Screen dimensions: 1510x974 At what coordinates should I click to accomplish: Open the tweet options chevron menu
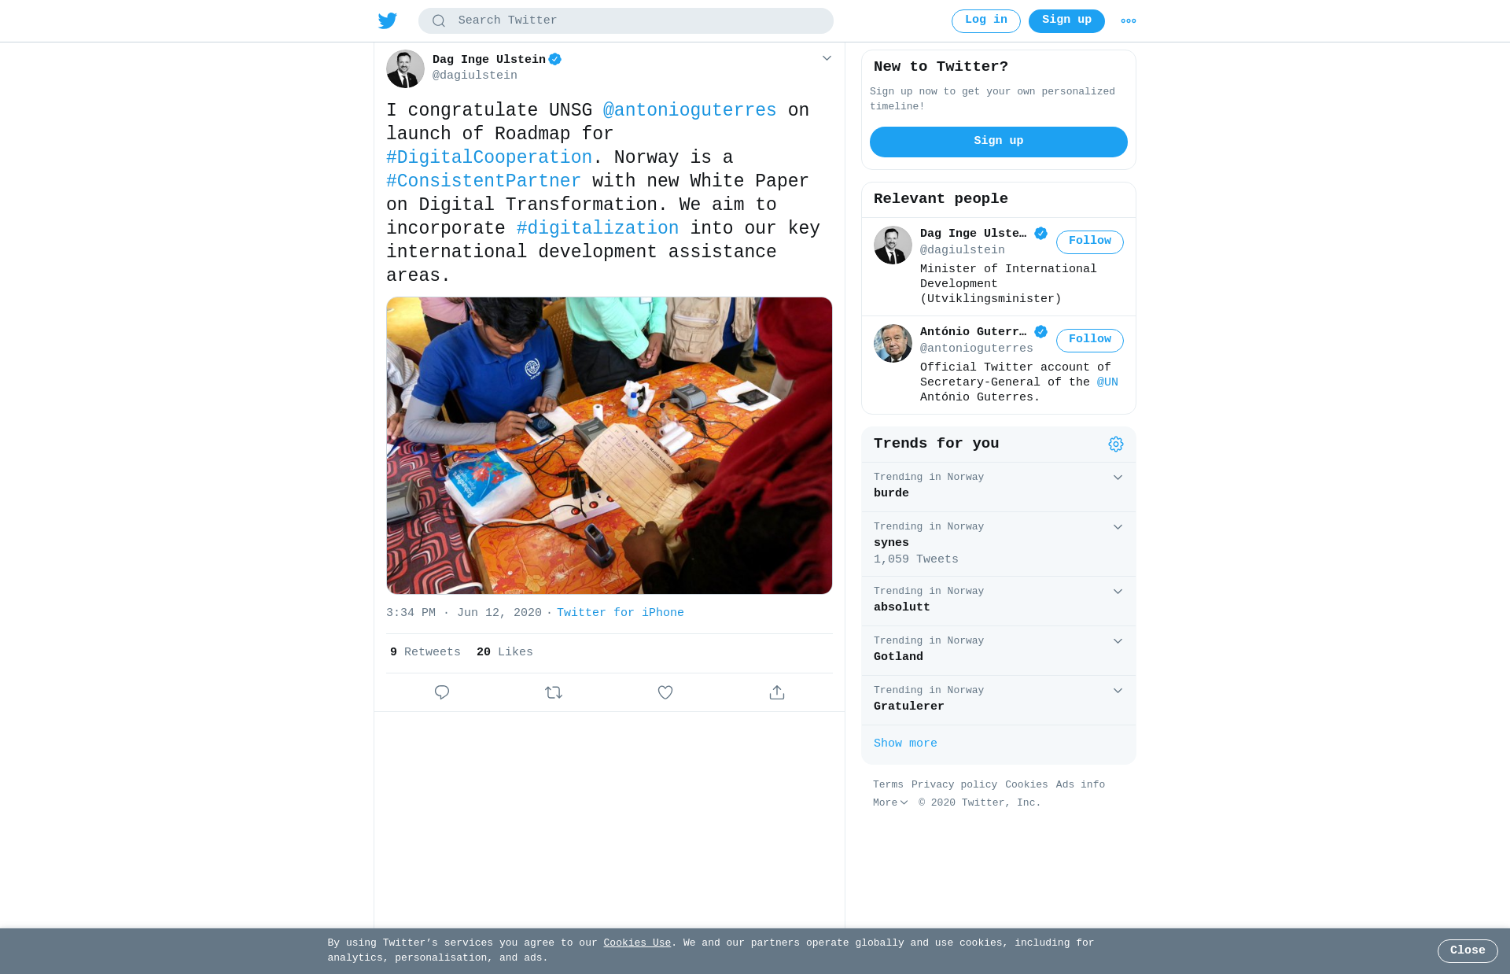click(x=827, y=58)
